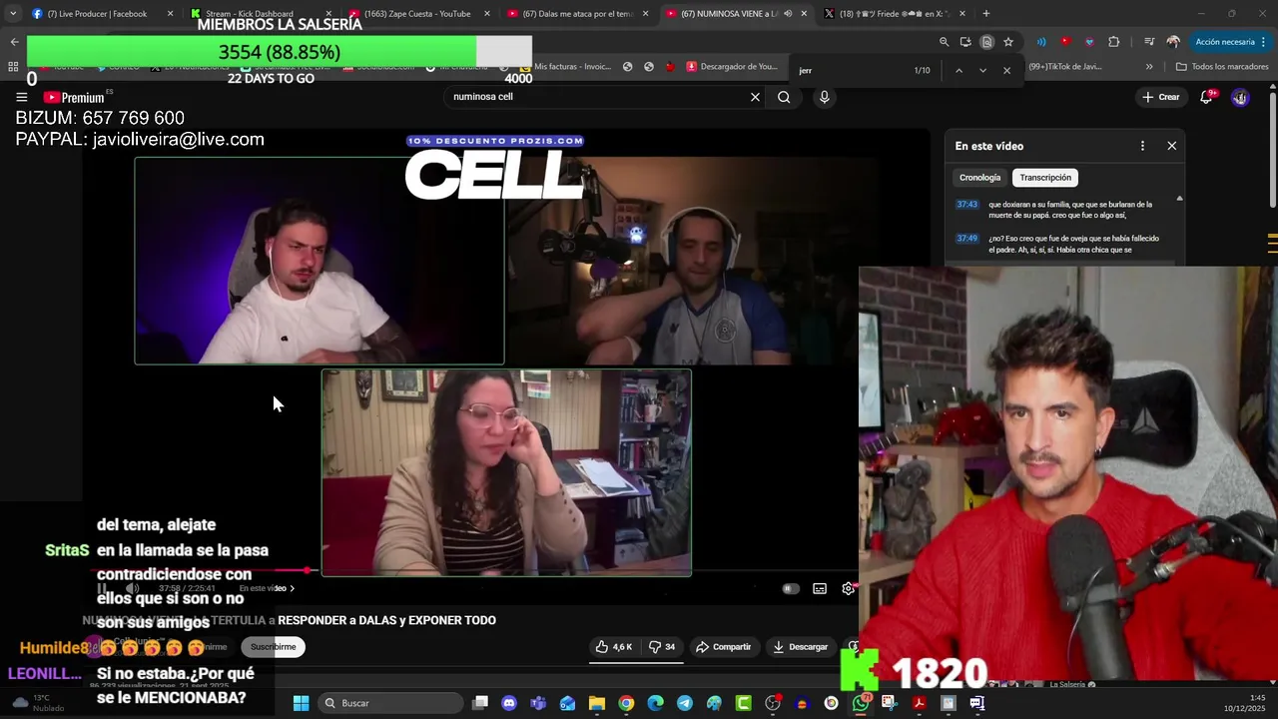Open the YouTube account avatar menu
The width and height of the screenshot is (1278, 719).
click(1240, 97)
